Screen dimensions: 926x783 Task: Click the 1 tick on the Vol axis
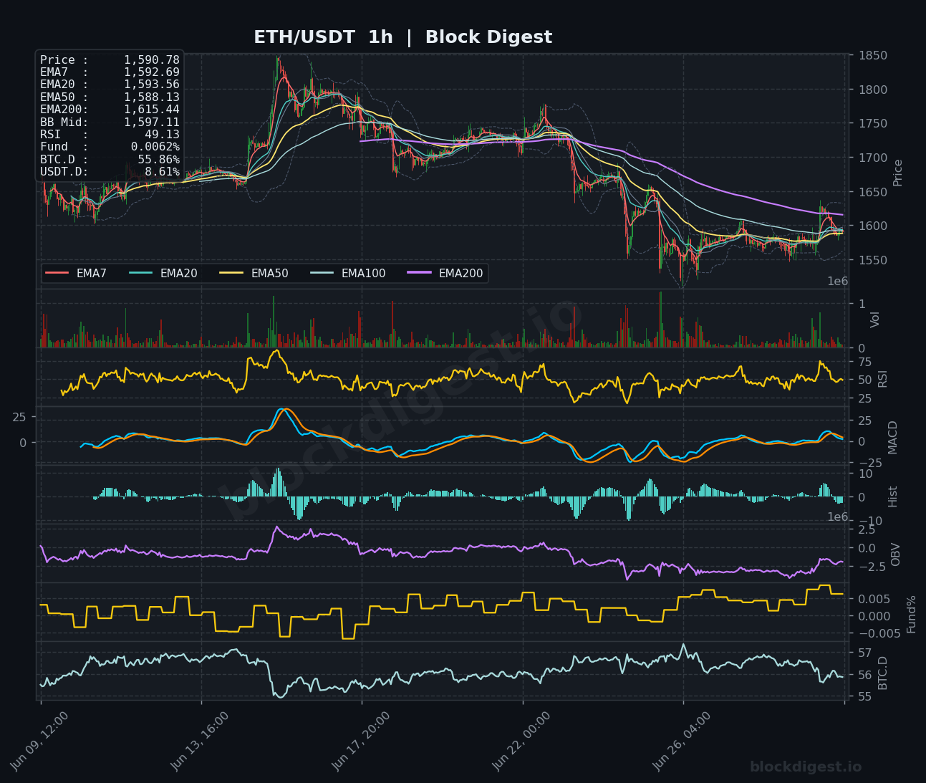click(862, 304)
